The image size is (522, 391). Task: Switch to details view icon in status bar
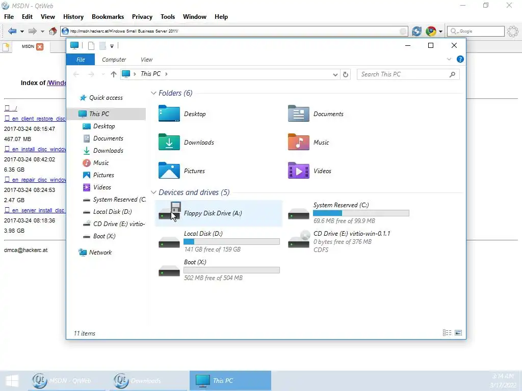click(447, 333)
